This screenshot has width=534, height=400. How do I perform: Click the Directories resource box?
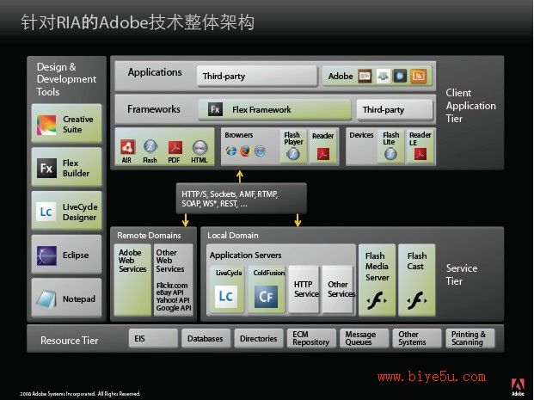tap(259, 338)
